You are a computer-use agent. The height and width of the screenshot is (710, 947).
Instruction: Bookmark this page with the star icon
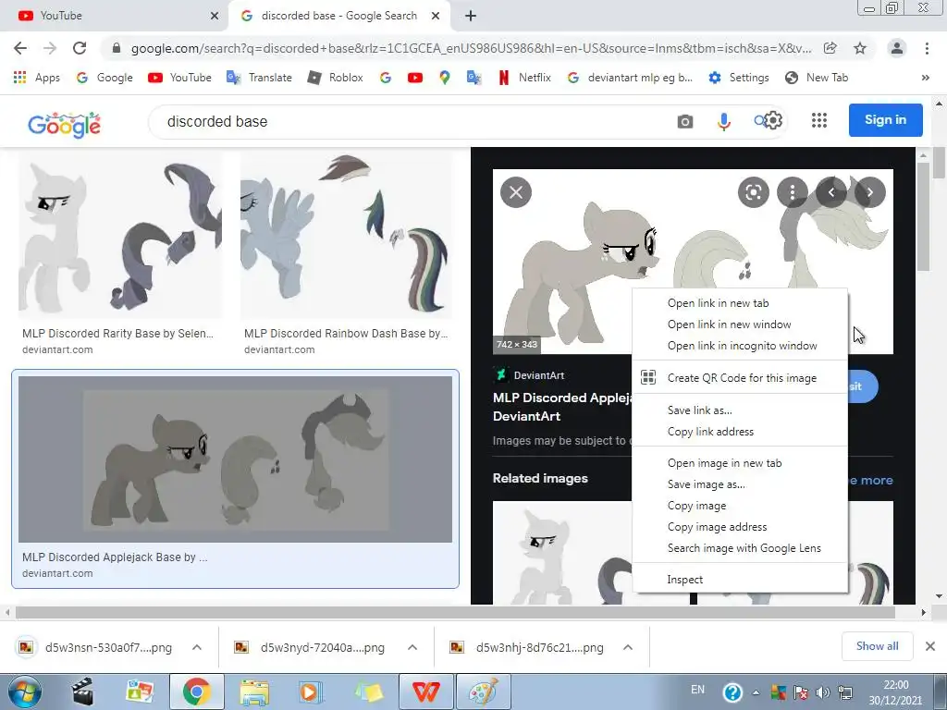click(860, 48)
